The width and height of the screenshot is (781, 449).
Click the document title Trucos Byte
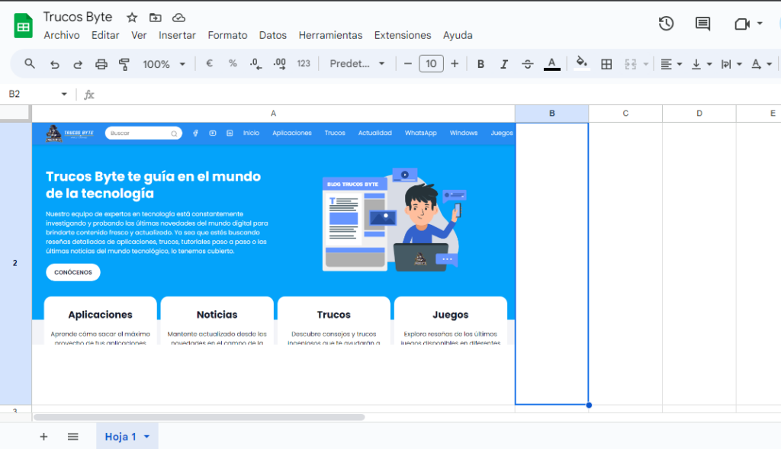pyautogui.click(x=78, y=17)
